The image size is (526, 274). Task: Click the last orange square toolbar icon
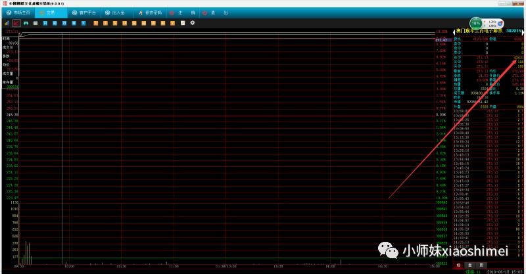(173, 24)
